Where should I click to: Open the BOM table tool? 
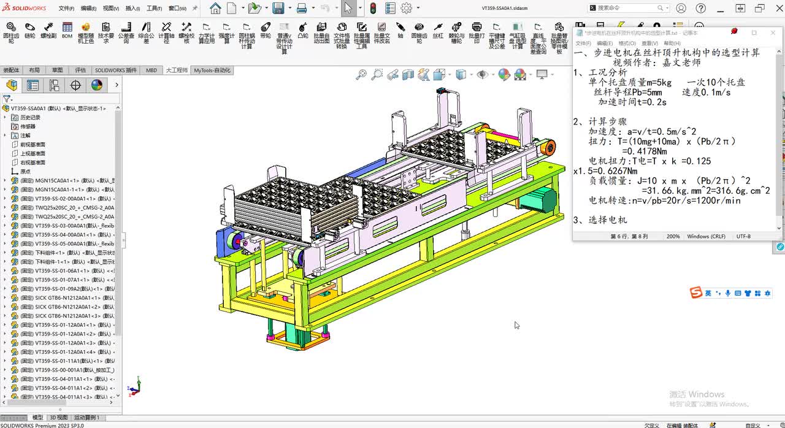point(67,31)
